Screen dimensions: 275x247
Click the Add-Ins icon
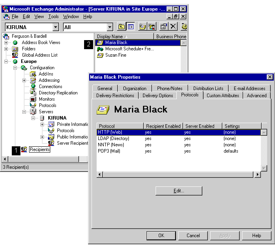click(33, 74)
